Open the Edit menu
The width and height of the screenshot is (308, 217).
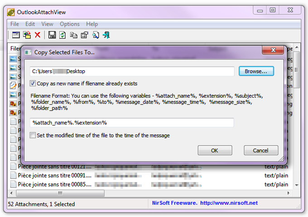pos(30,24)
